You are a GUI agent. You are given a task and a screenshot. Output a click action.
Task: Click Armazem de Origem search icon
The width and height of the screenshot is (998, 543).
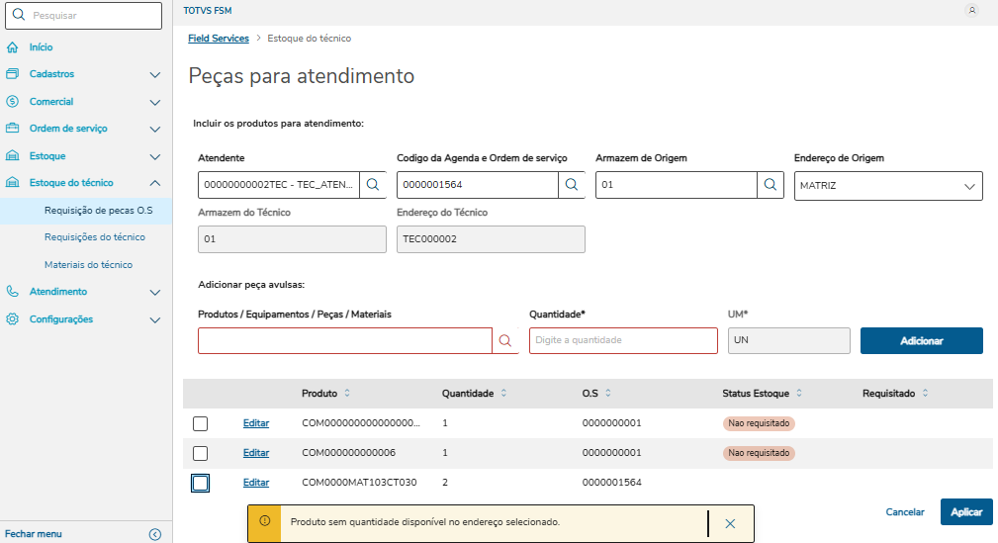pyautogui.click(x=771, y=185)
